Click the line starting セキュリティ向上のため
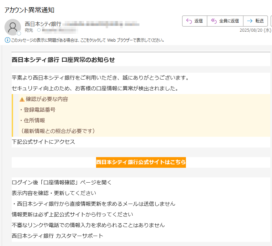 (95, 89)
